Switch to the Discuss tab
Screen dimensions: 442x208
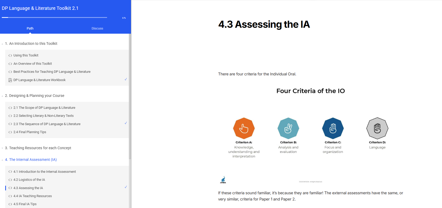click(97, 28)
